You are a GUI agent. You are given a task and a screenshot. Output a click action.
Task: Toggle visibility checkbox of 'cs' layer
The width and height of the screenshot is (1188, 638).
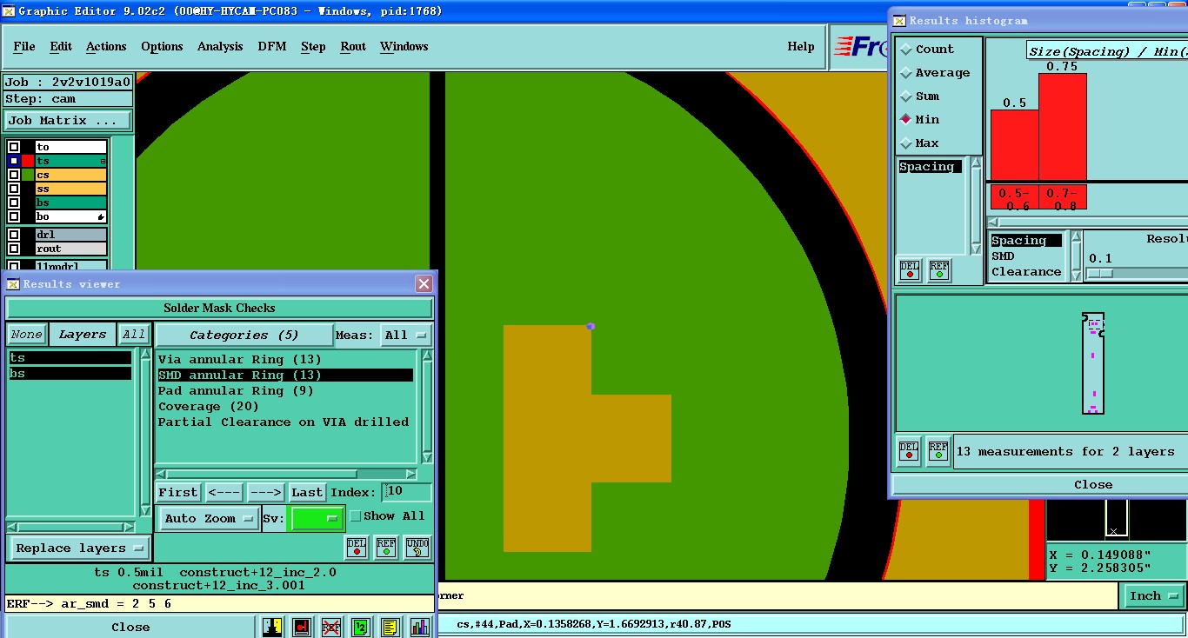(14, 175)
